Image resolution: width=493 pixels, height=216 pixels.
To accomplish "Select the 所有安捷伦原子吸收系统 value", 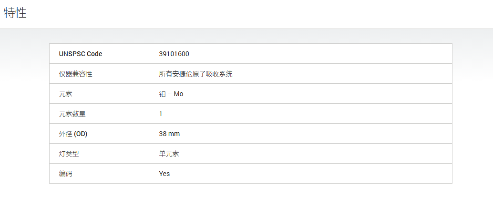I will (x=195, y=74).
